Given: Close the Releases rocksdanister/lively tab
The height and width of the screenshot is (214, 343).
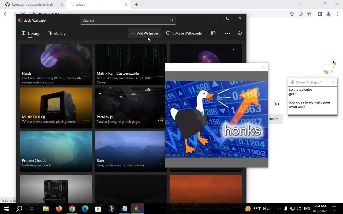Looking at the screenshot, I should click(62, 5).
